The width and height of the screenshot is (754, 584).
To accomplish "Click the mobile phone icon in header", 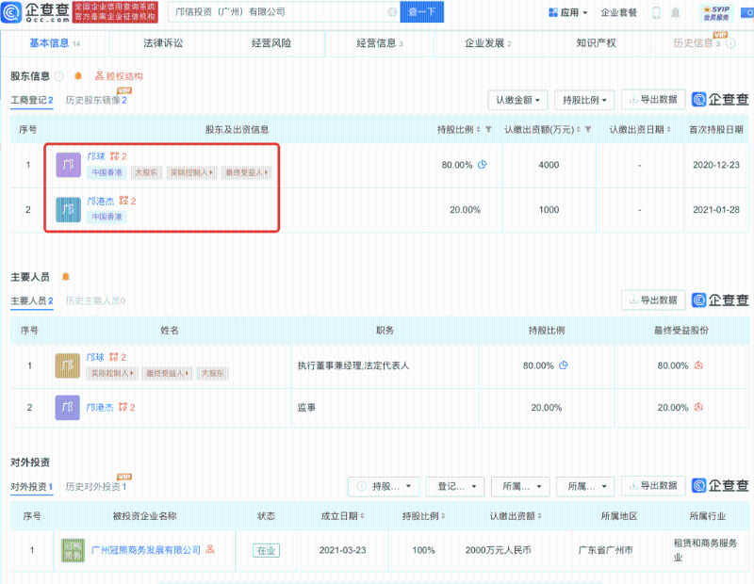I will (657, 13).
